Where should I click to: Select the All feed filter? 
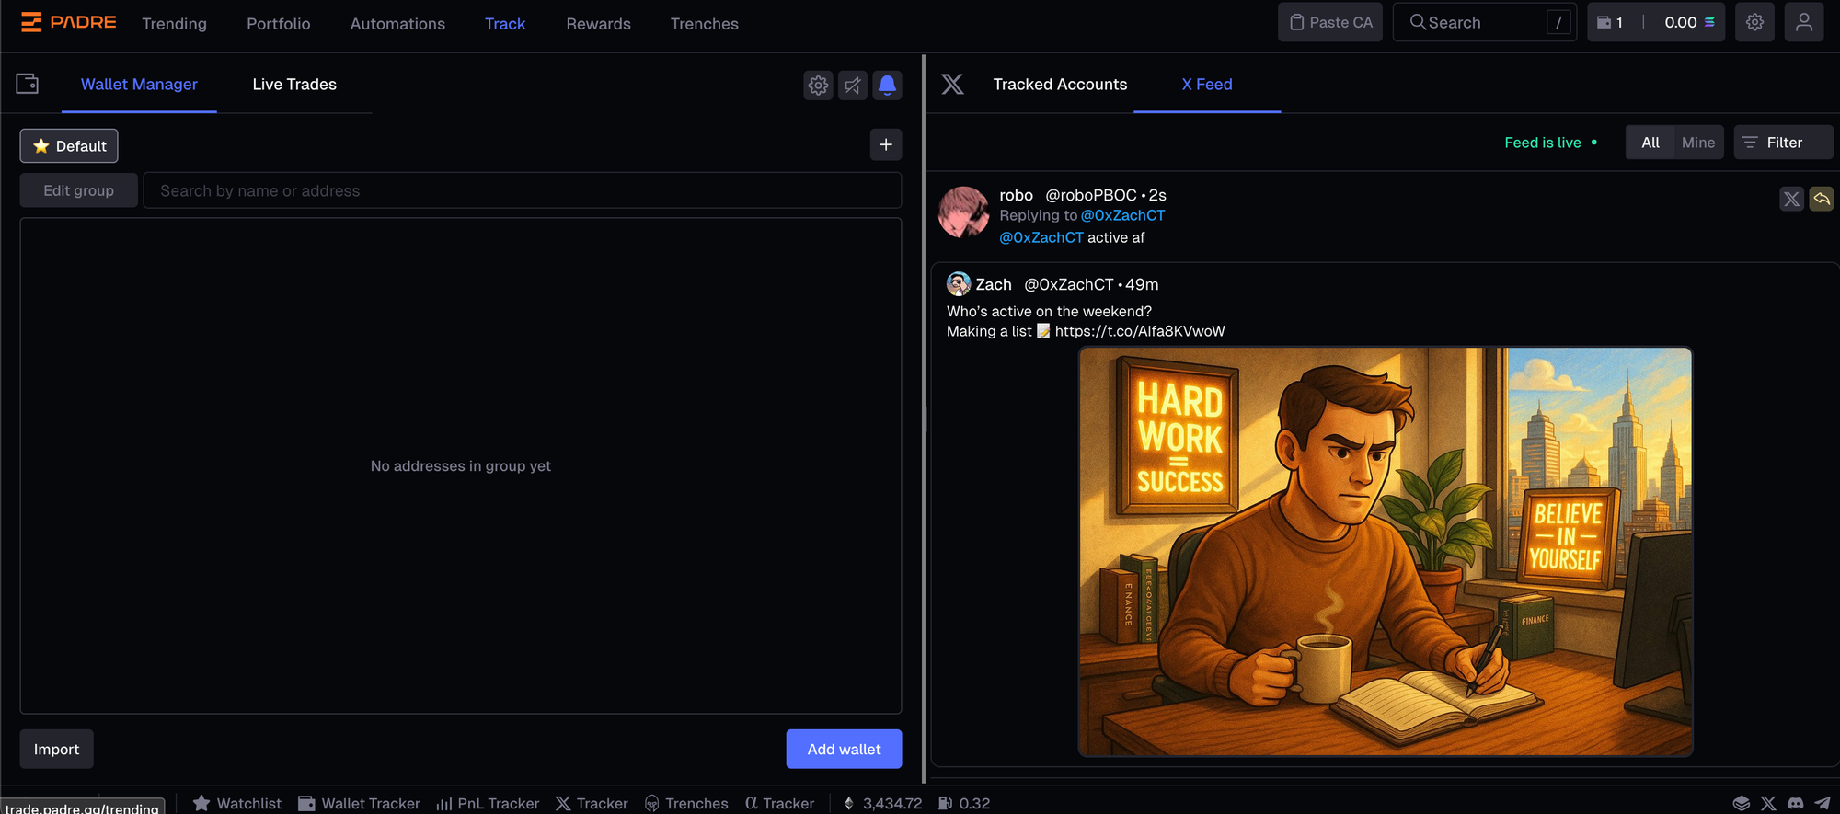[x=1650, y=143]
